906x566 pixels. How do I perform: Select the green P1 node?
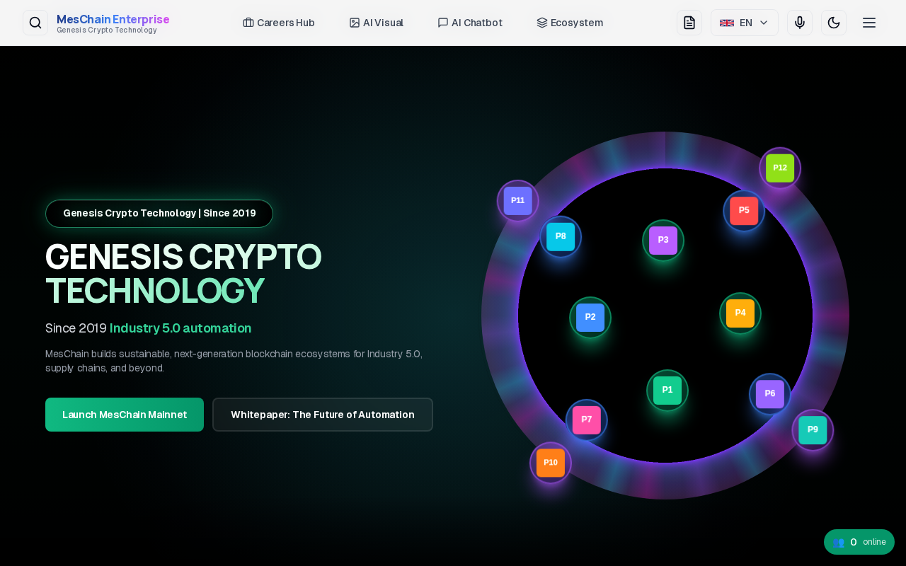click(667, 390)
